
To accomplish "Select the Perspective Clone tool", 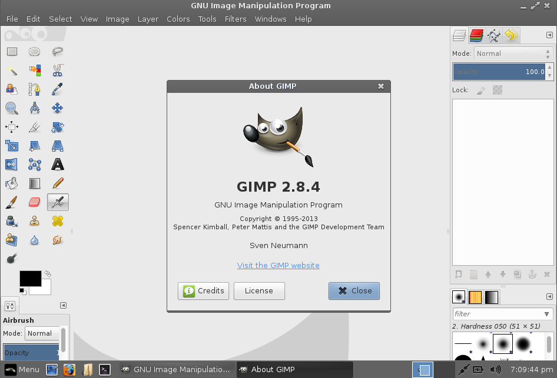I will coord(12,240).
